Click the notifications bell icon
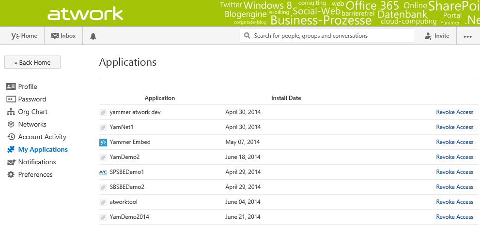 (93, 36)
